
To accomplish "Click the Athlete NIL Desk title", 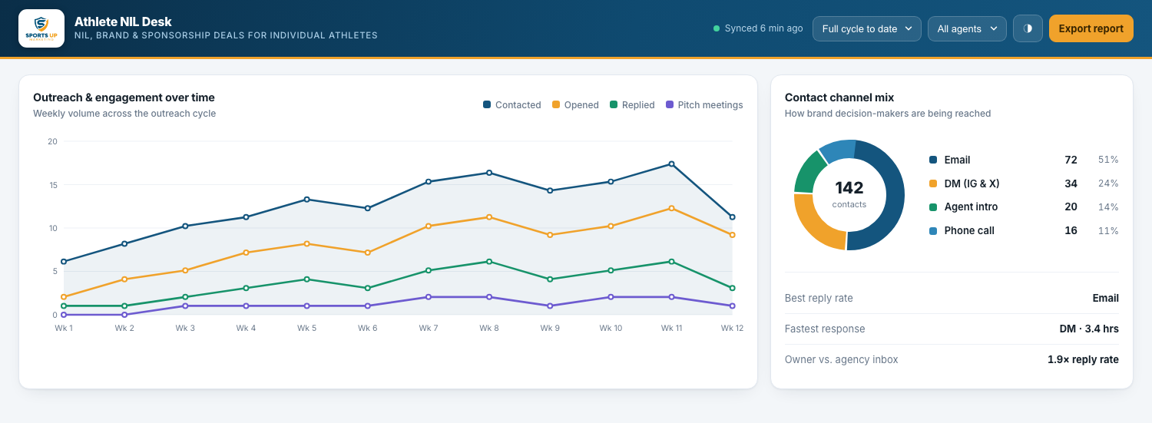I will pos(123,21).
